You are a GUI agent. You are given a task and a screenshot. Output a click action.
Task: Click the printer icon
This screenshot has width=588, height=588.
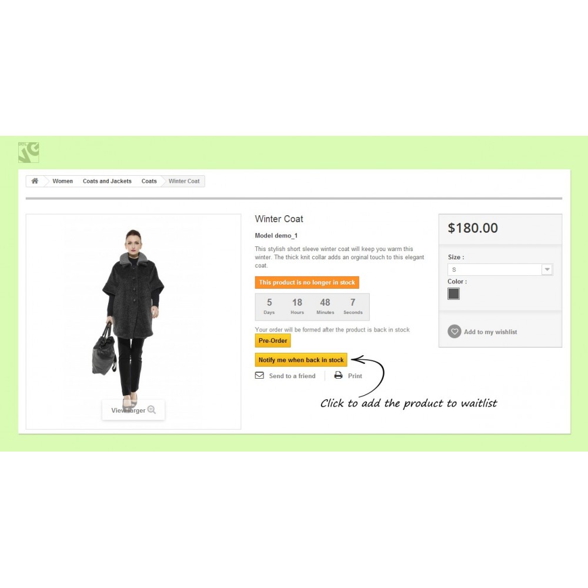[x=338, y=375]
